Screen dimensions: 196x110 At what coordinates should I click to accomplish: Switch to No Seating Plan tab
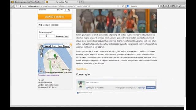(62, 2)
